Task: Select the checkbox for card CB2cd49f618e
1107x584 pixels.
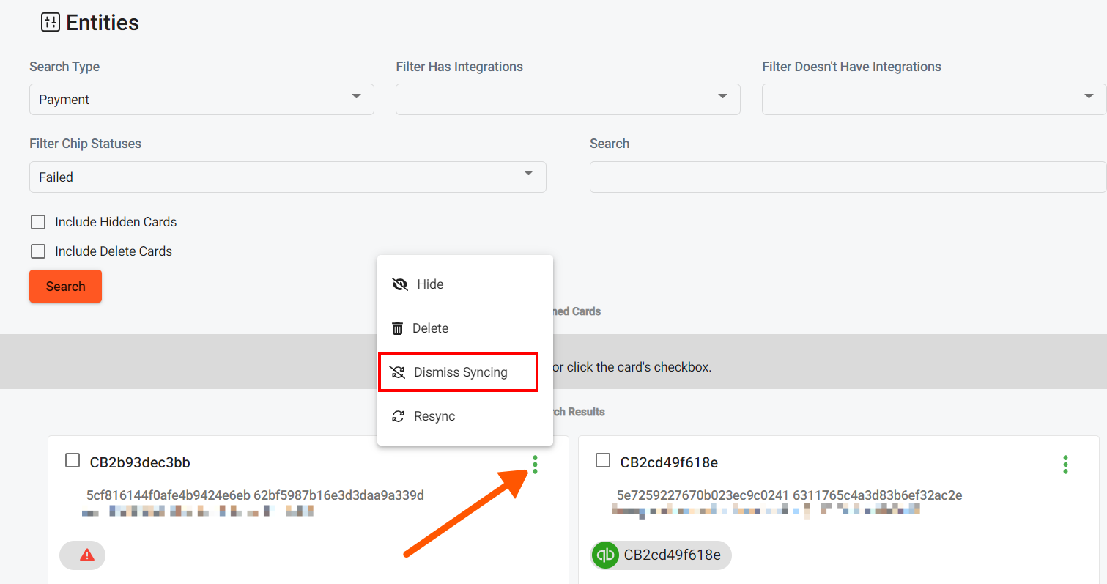Action: pyautogui.click(x=603, y=460)
